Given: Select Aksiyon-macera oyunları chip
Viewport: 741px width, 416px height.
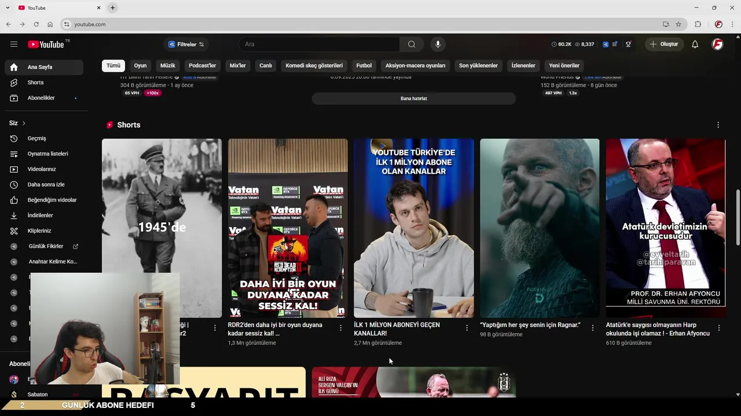Looking at the screenshot, I should point(416,65).
